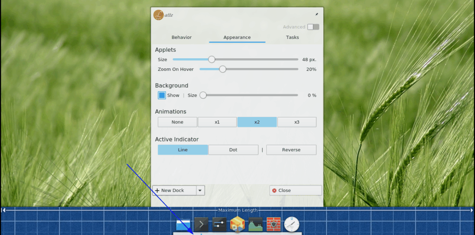Switch to the Tasks tab
This screenshot has width=475, height=235.
point(292,37)
